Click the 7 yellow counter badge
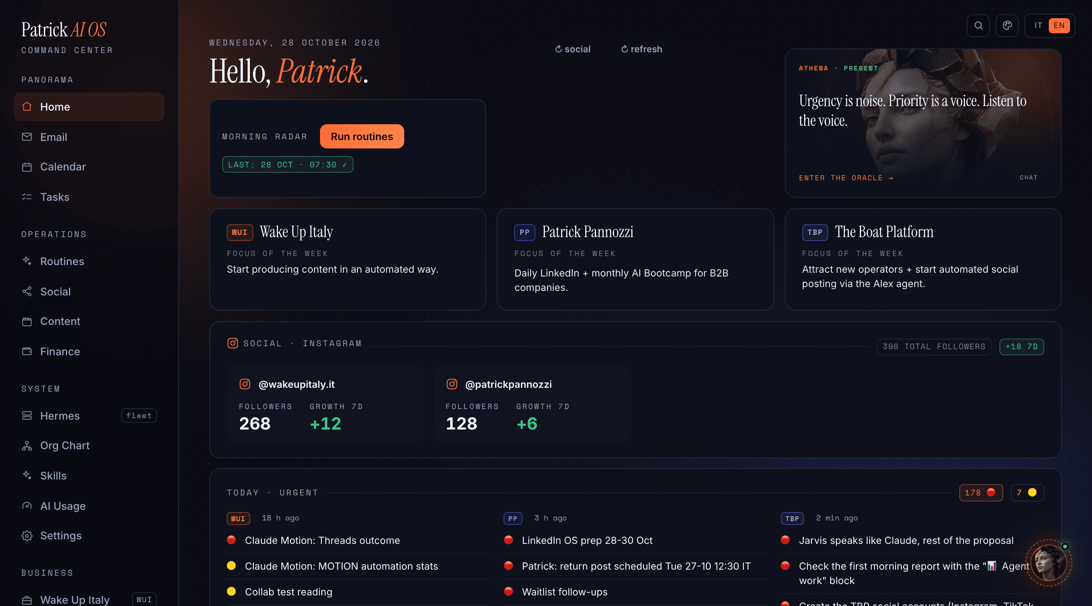 (1027, 492)
